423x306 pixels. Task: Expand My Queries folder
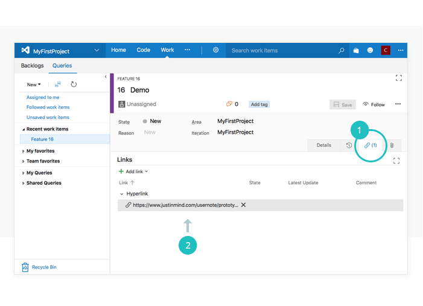click(23, 173)
